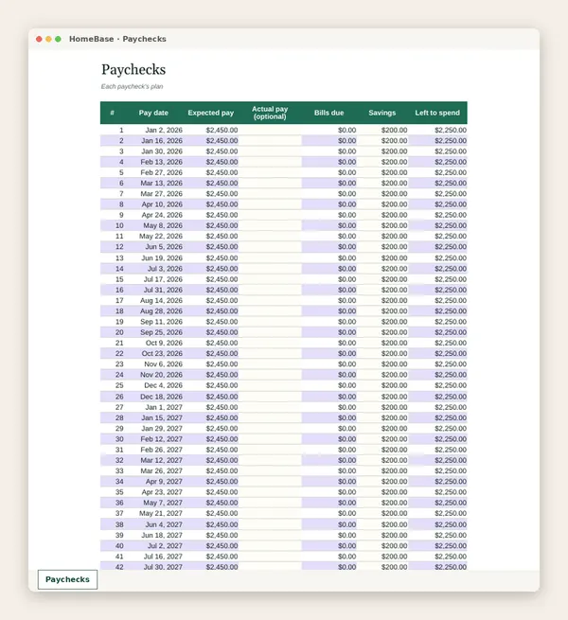Select the Jan 16, 2026 date cell
Screen dimensions: 568x620
(154, 141)
